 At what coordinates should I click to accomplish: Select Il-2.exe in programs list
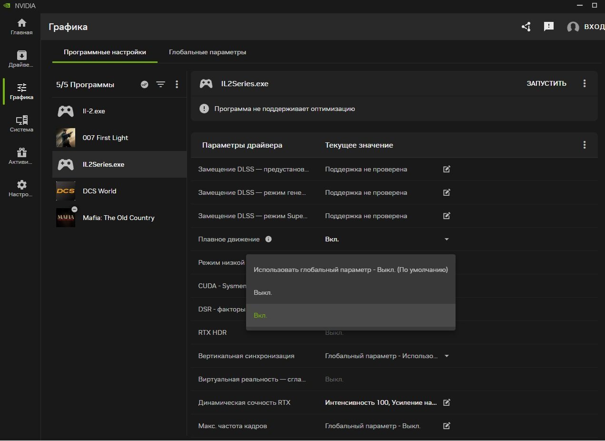(x=119, y=111)
